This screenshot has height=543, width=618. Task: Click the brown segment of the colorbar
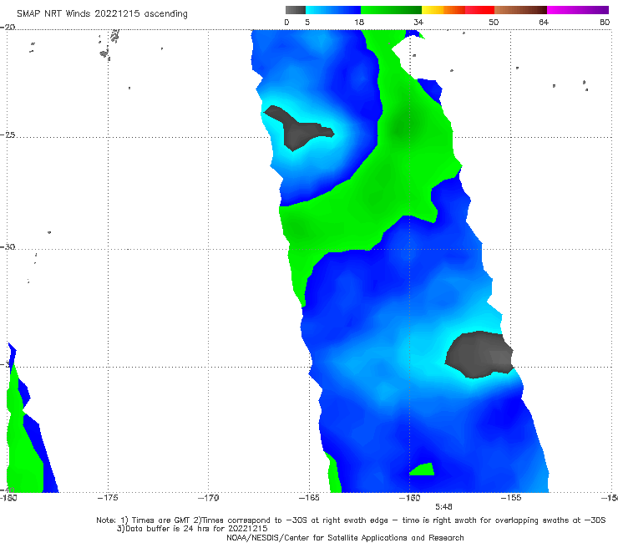click(x=520, y=10)
